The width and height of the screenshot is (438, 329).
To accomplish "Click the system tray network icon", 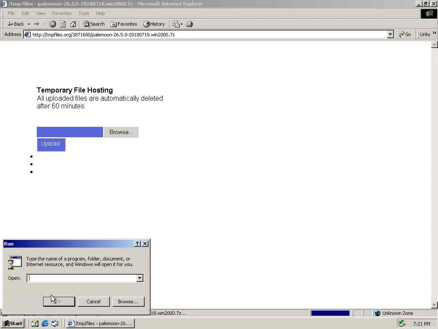I will tap(402, 324).
